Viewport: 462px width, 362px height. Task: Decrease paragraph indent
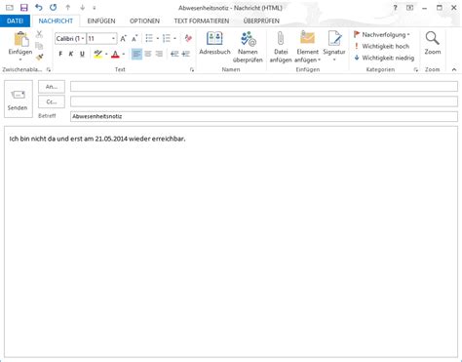coord(174,54)
